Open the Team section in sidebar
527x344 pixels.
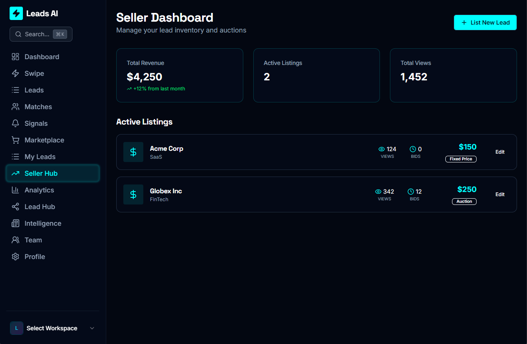click(x=33, y=240)
